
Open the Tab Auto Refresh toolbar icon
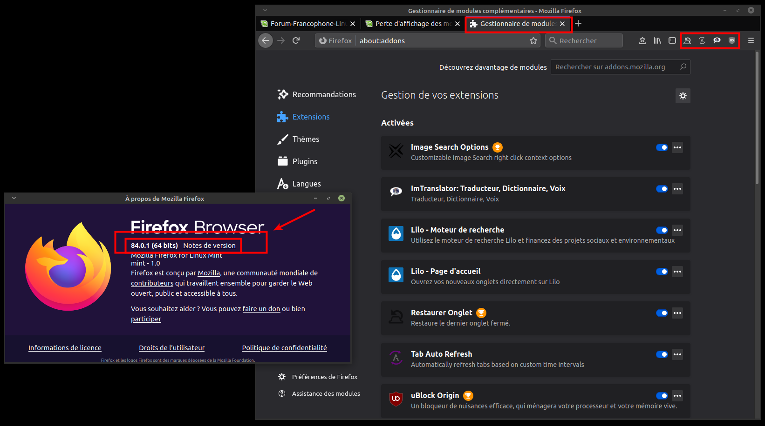pyautogui.click(x=702, y=40)
